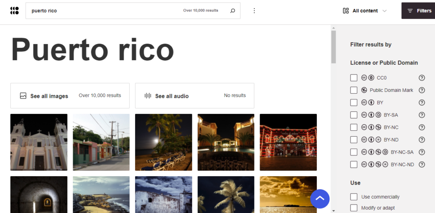The image size is (435, 213).
Task: Click "Over 10,000 results" in search bar
Action: (201, 11)
